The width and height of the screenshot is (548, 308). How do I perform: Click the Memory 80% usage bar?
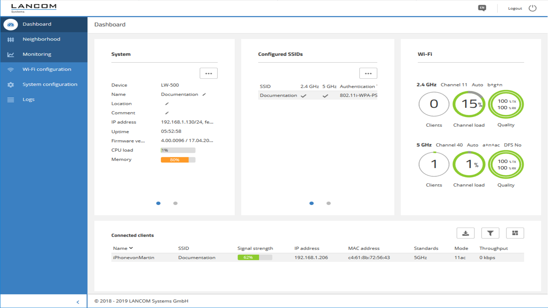point(178,160)
